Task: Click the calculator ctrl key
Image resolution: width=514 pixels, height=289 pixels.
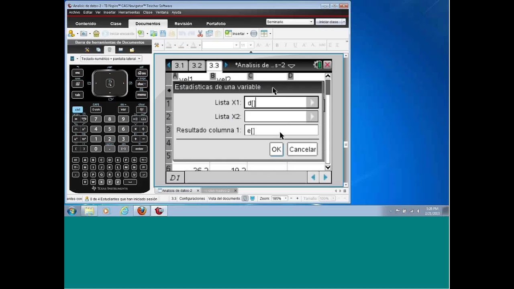Action: click(x=78, y=110)
